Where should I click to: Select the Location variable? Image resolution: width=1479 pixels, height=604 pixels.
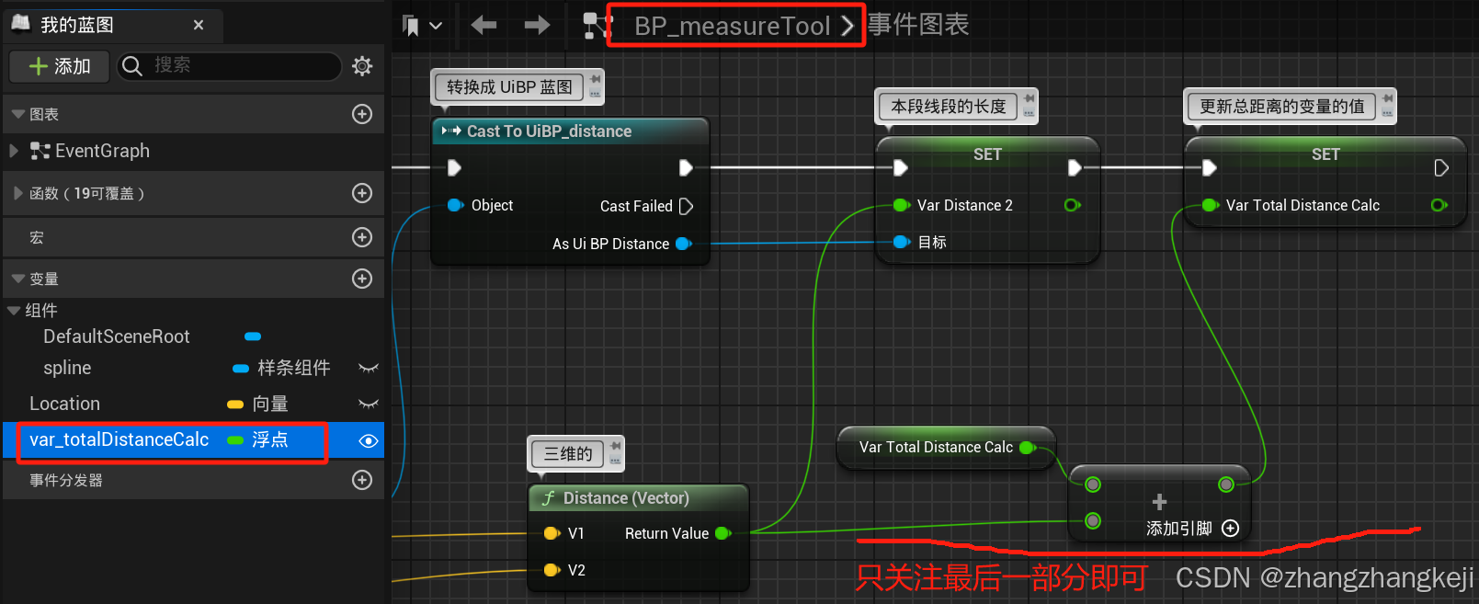click(x=64, y=404)
